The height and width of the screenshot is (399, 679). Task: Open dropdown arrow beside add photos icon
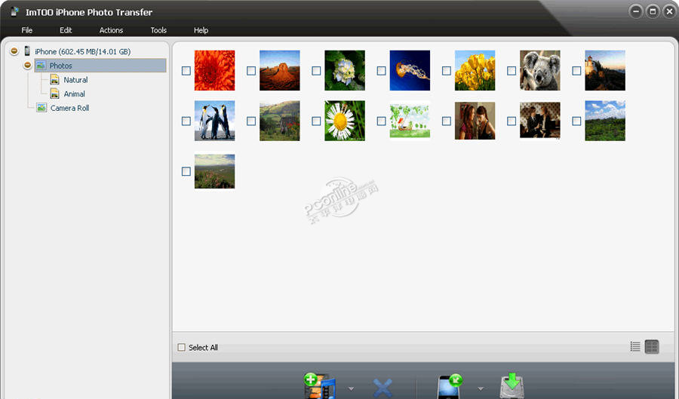(351, 388)
